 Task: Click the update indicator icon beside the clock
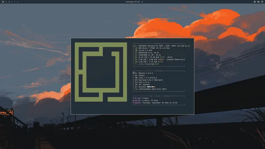point(142,2)
